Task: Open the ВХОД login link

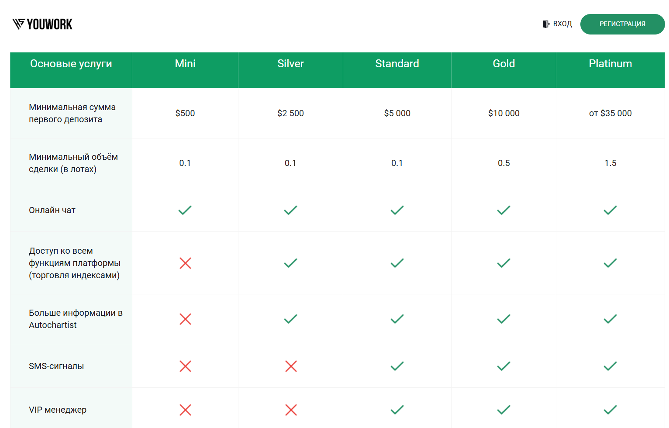Action: (x=562, y=24)
